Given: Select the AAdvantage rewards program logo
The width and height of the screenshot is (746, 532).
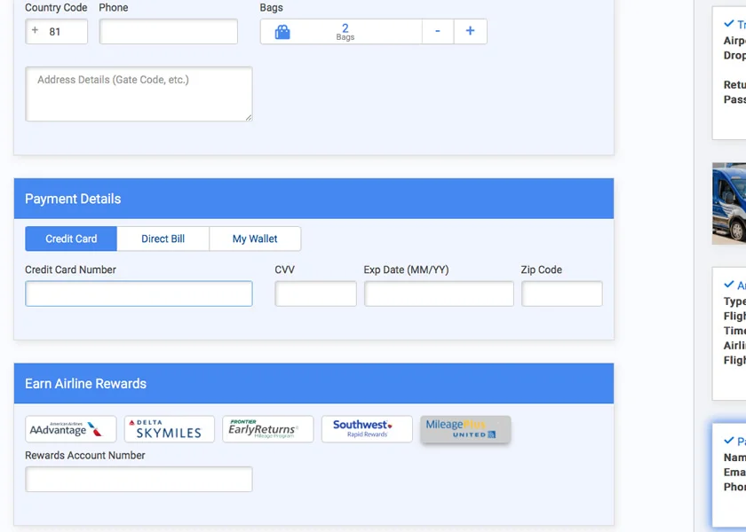Looking at the screenshot, I should pyautogui.click(x=71, y=429).
